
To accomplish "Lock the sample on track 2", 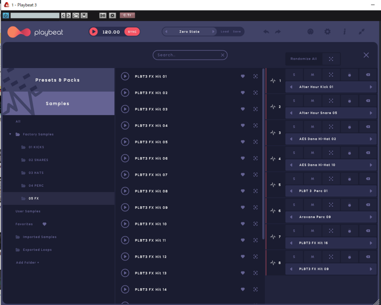I will pos(349,101).
